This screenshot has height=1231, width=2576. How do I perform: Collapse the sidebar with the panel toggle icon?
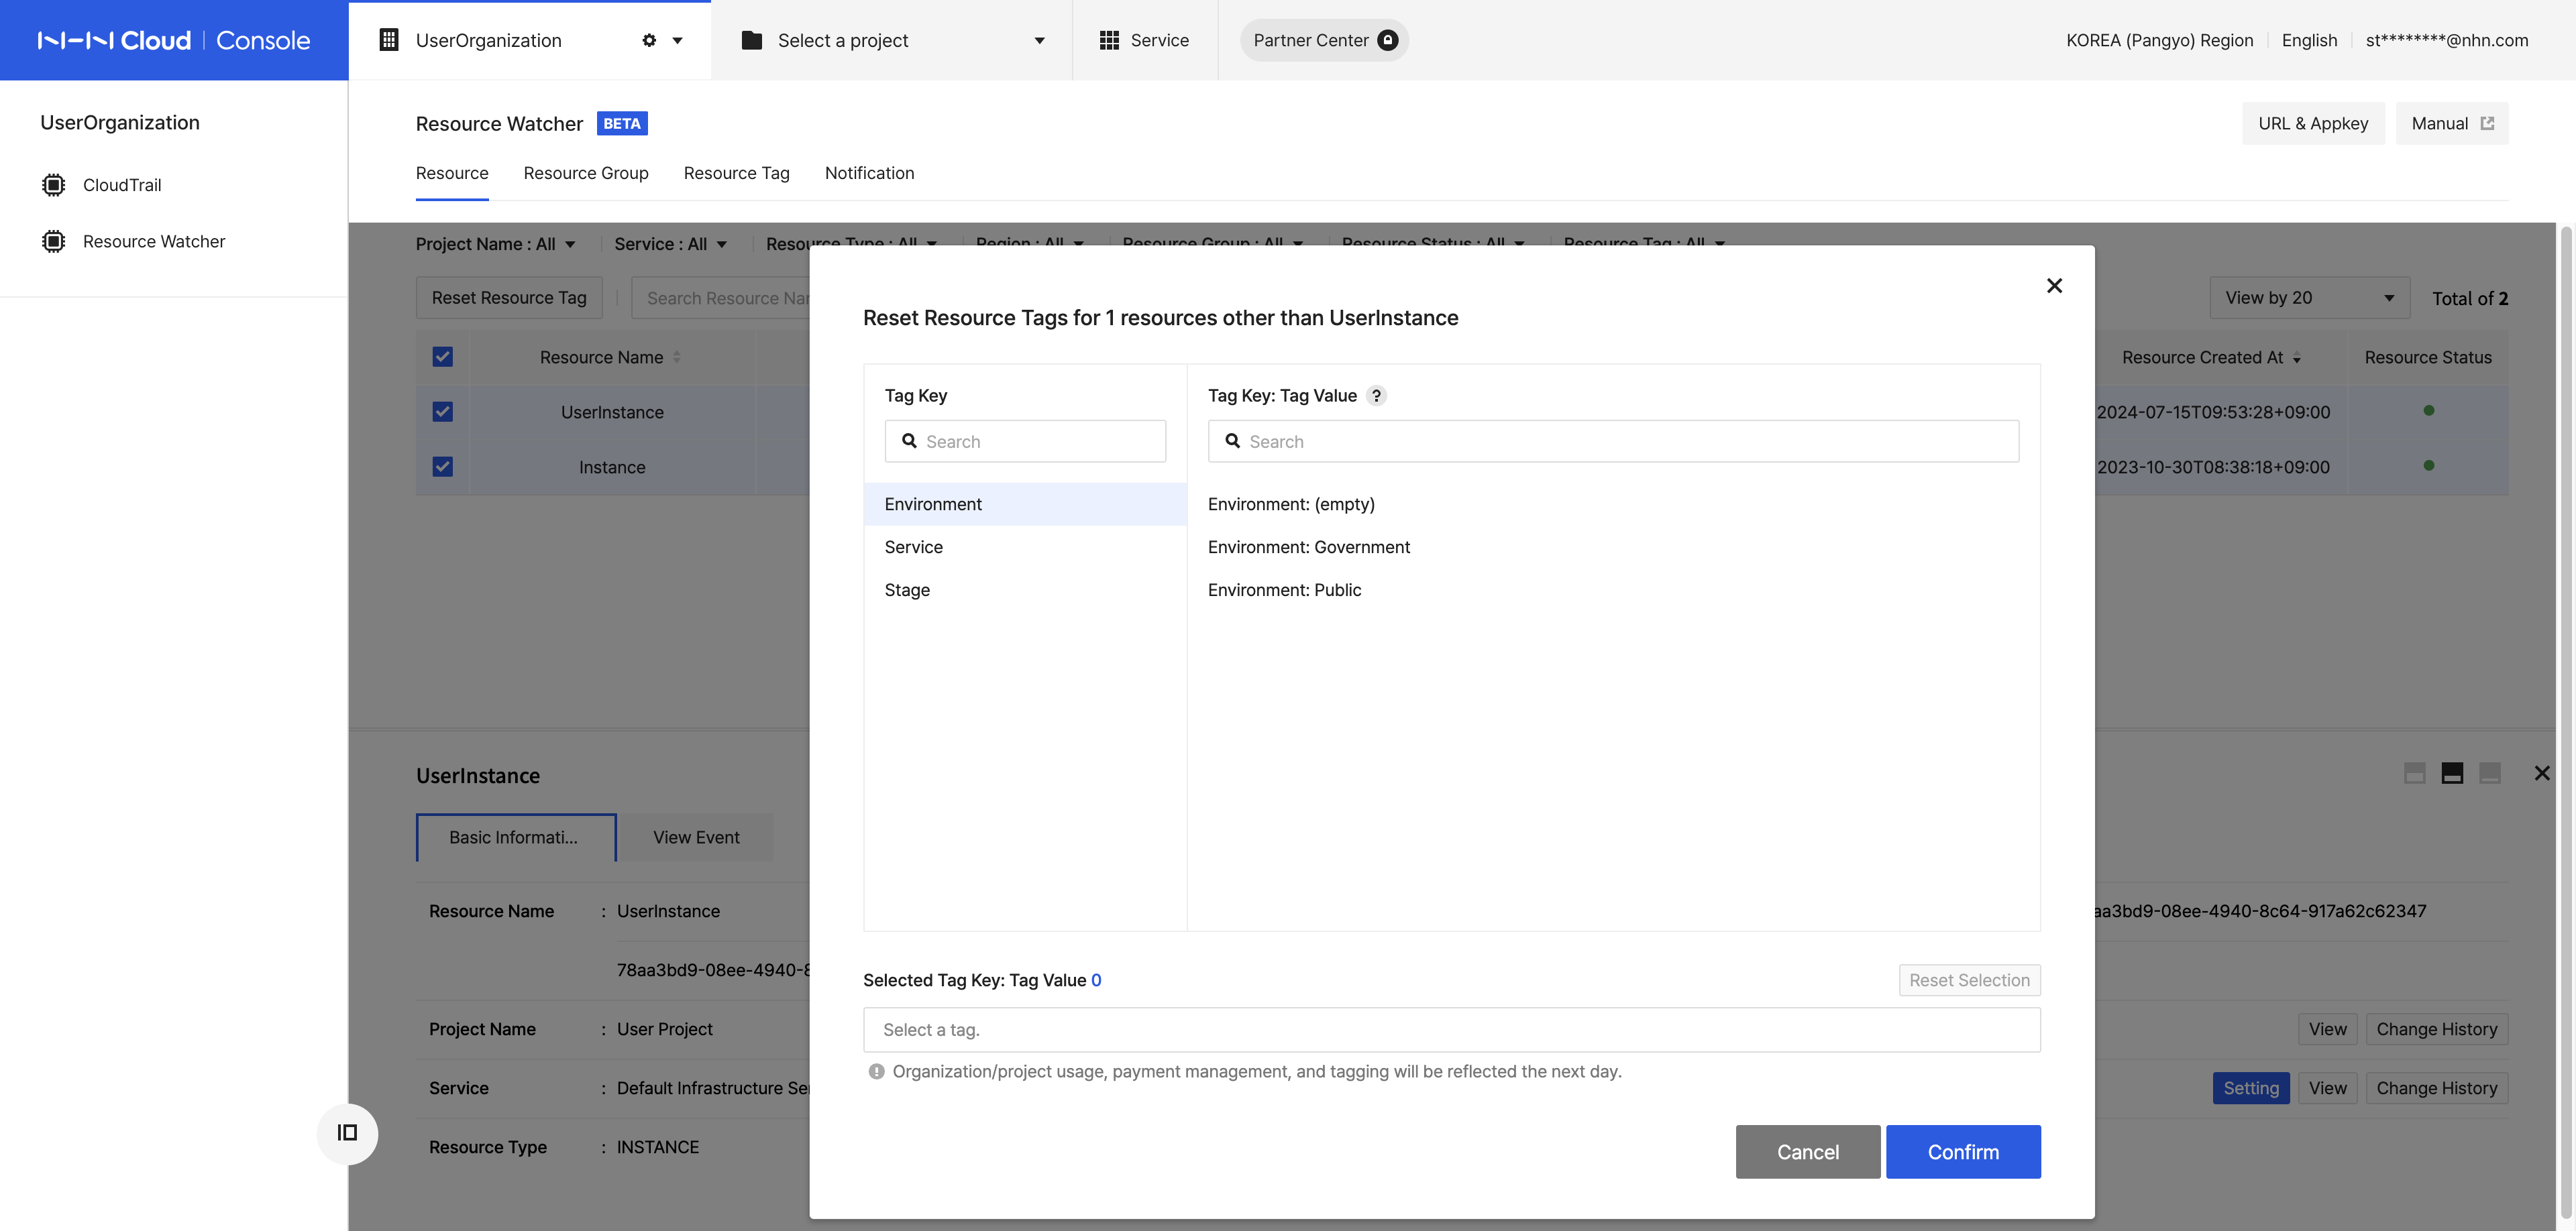point(347,1133)
